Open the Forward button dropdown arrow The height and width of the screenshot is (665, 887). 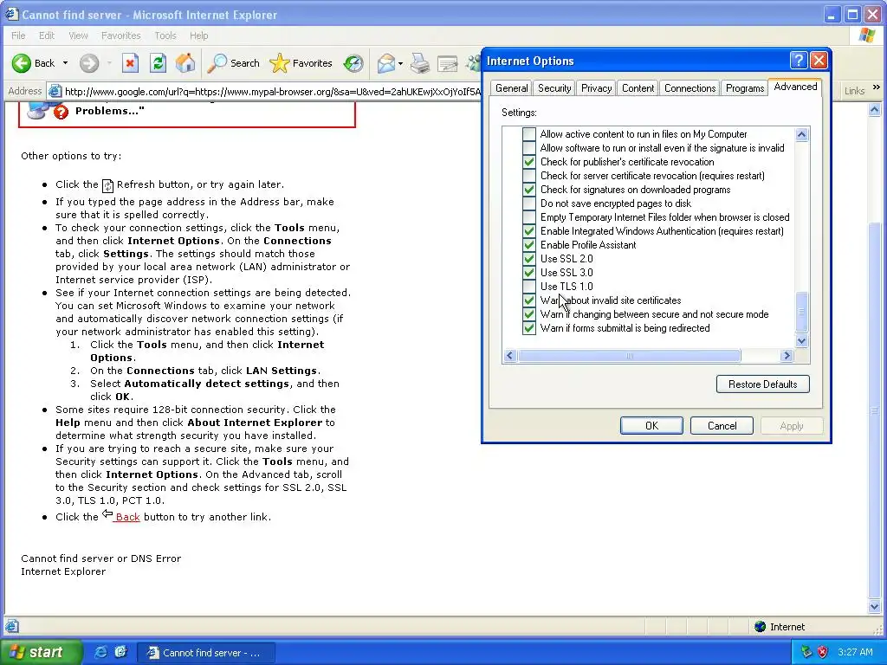click(x=109, y=62)
